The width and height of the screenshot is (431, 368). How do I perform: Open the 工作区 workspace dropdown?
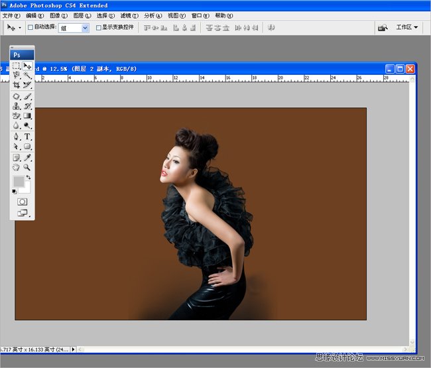[x=407, y=27]
